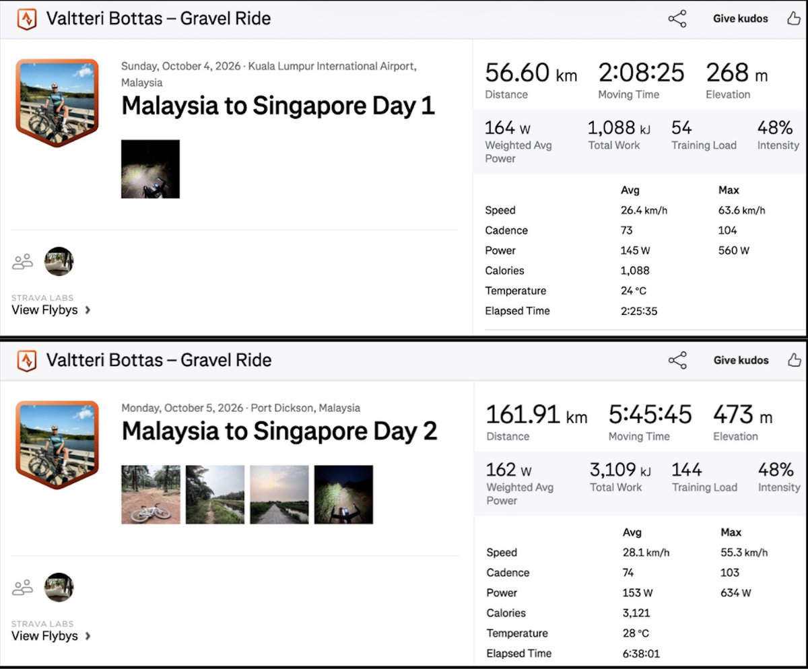
Task: Click the 145 W average power
Action: coord(636,251)
